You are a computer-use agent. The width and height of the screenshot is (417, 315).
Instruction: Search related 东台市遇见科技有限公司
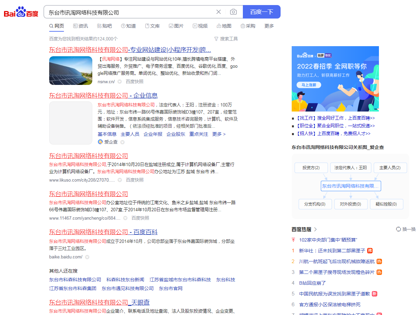click(x=128, y=288)
